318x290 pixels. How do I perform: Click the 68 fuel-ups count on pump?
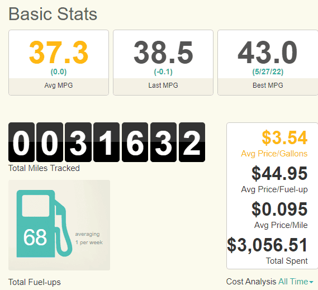[35, 237]
